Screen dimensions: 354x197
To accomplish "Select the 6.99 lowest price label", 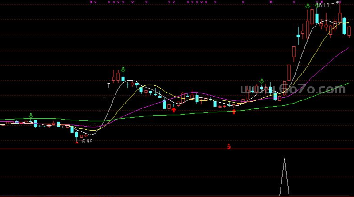I will (x=87, y=142).
